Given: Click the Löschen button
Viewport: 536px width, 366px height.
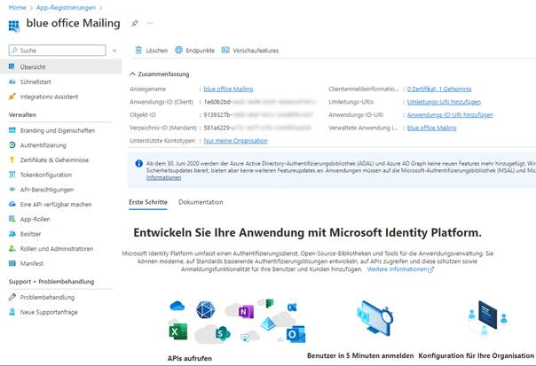Looking at the screenshot, I should tap(152, 51).
